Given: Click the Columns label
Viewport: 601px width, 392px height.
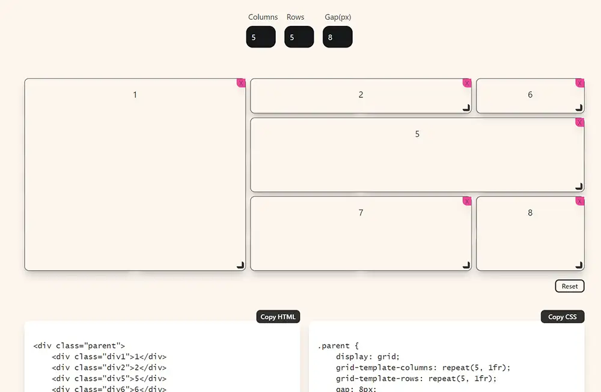Looking at the screenshot, I should (x=263, y=17).
